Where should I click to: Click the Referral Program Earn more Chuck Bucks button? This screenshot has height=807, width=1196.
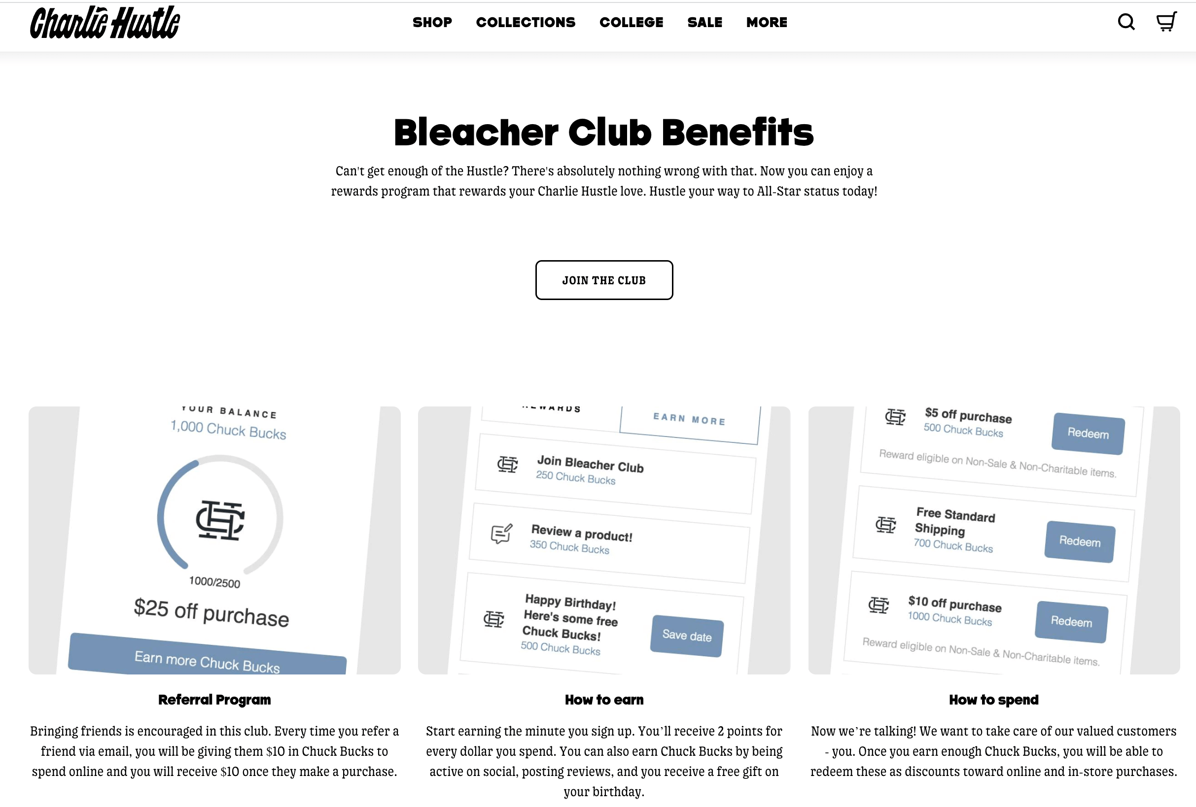(207, 664)
